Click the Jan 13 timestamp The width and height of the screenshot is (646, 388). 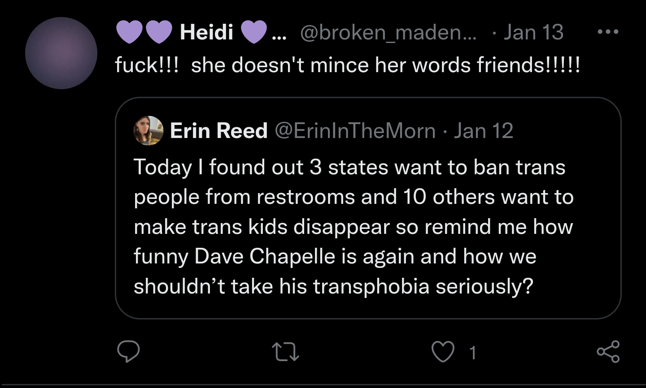533,32
